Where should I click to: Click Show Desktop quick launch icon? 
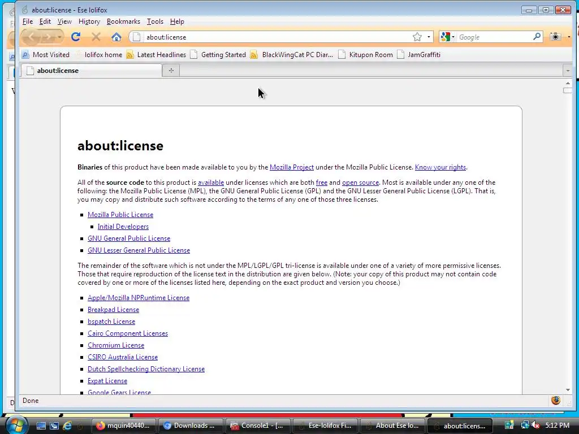pos(41,426)
